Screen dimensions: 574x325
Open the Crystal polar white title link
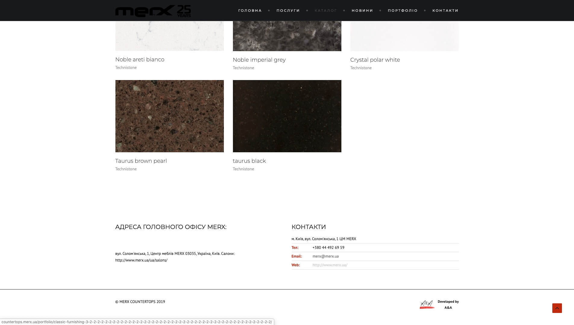pyautogui.click(x=375, y=60)
